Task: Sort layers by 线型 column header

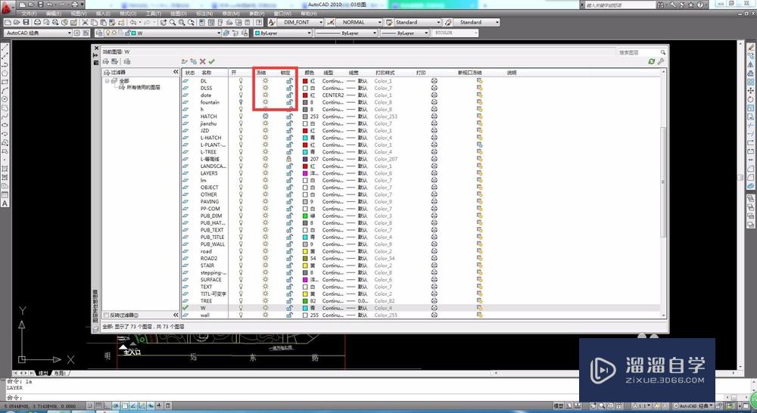Action: point(329,73)
